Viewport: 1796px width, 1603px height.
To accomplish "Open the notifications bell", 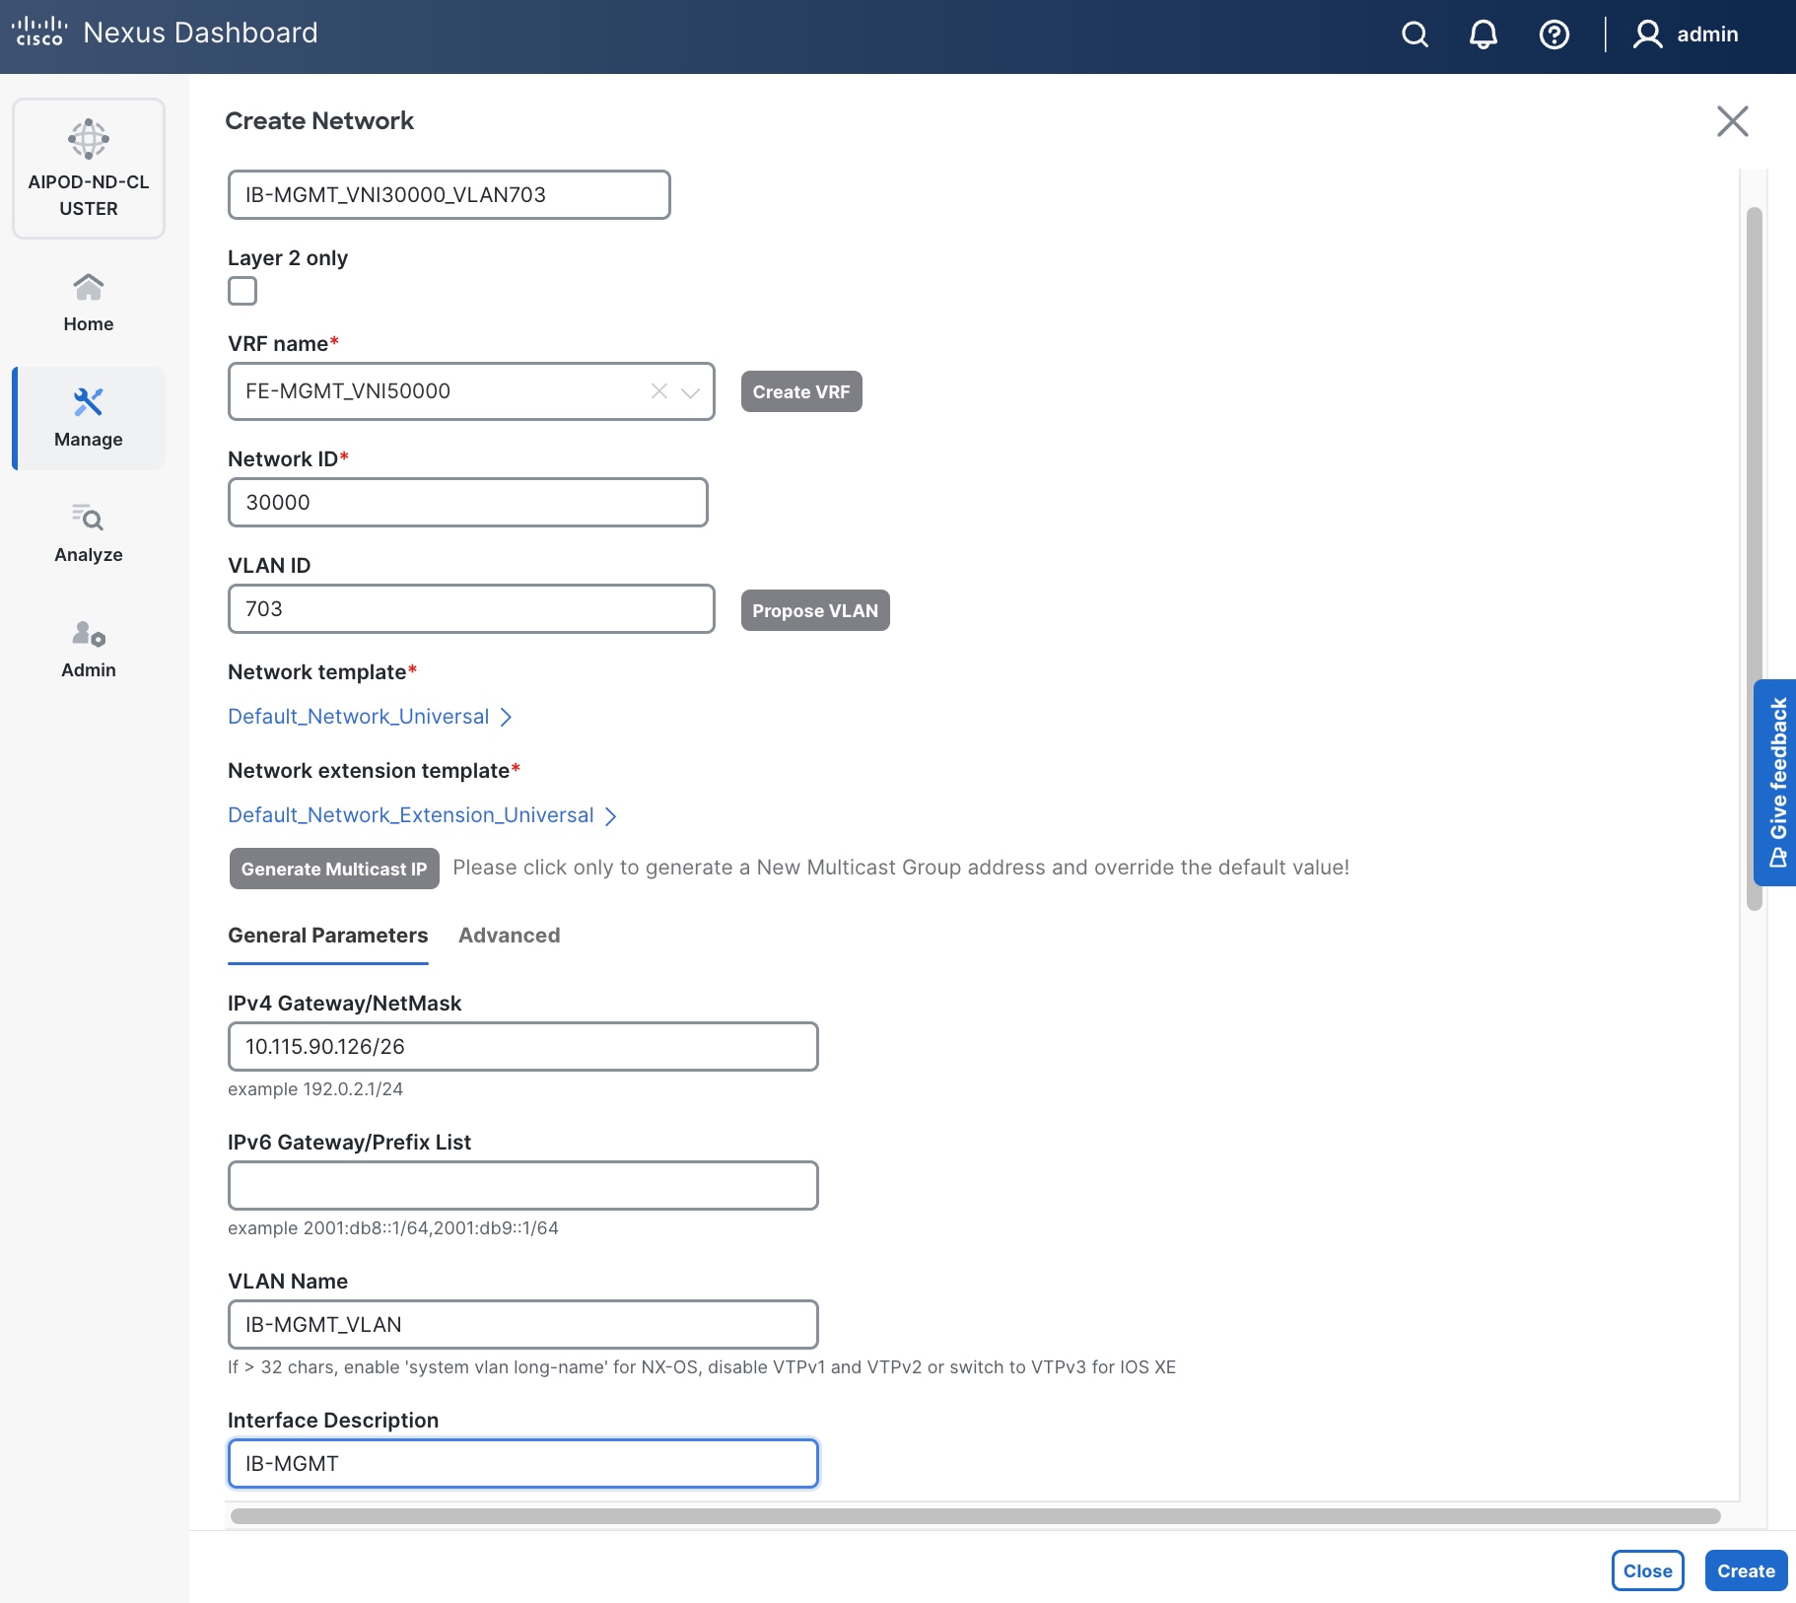I will click(x=1483, y=35).
